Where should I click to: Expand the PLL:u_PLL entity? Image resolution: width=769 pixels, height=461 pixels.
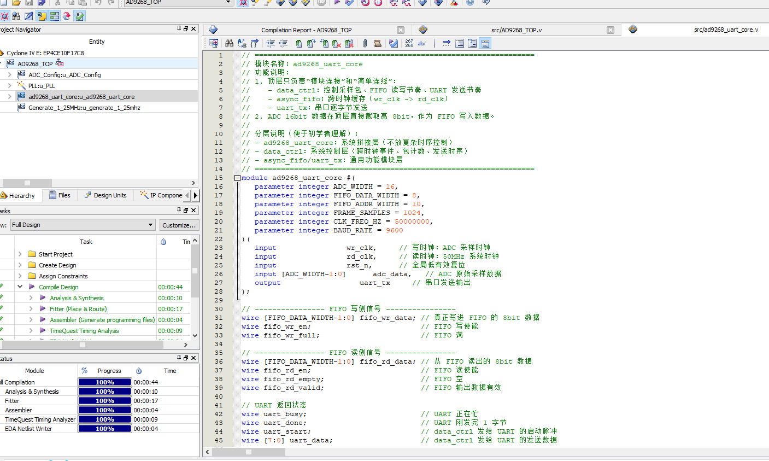point(9,86)
